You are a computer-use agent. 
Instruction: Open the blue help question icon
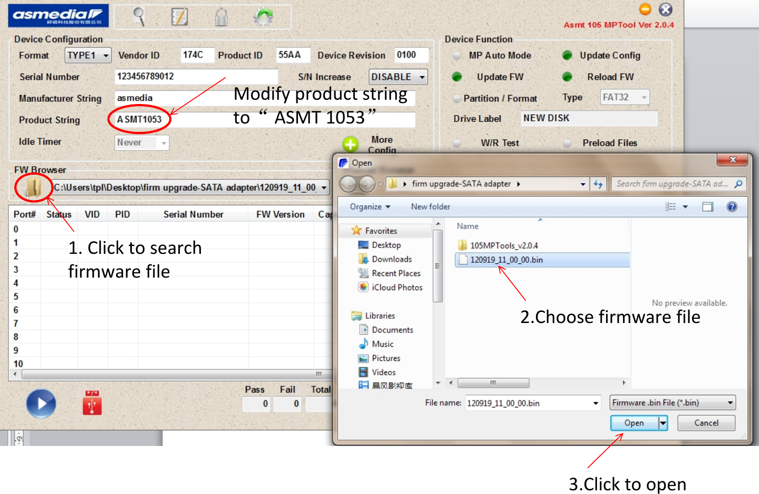click(732, 207)
